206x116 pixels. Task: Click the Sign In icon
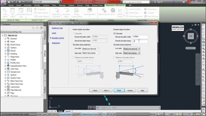pyautogui.click(x=158, y=2)
